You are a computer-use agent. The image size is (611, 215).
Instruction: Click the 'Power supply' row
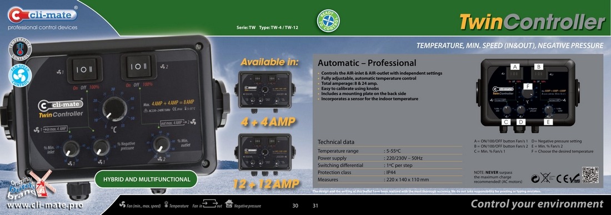[389, 158]
